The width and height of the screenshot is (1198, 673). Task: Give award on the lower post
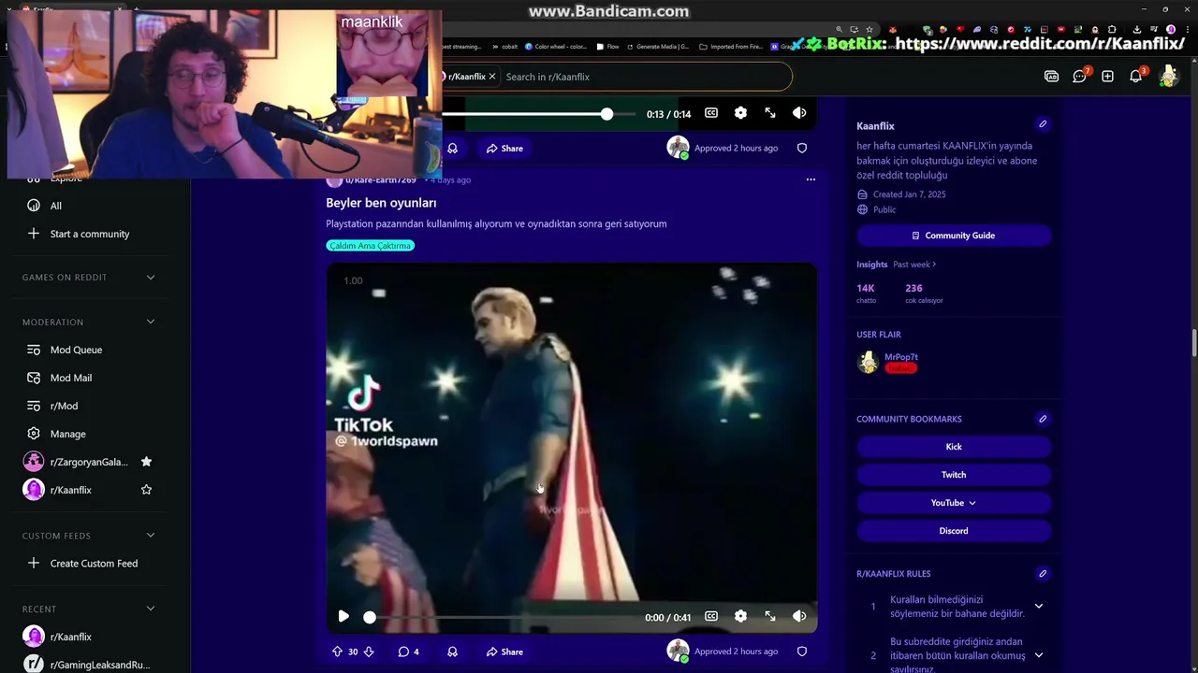452,652
